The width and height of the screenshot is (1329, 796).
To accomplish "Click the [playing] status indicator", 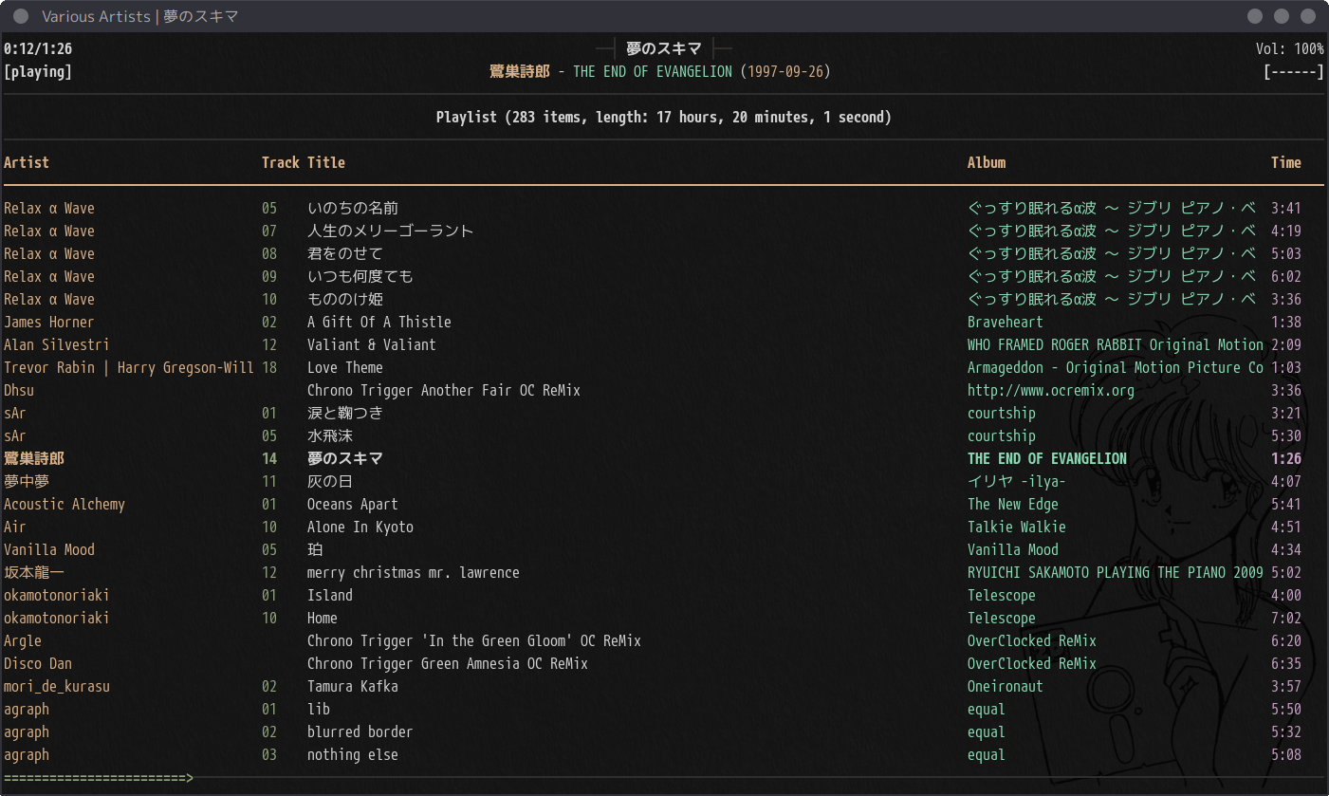I will coord(38,72).
